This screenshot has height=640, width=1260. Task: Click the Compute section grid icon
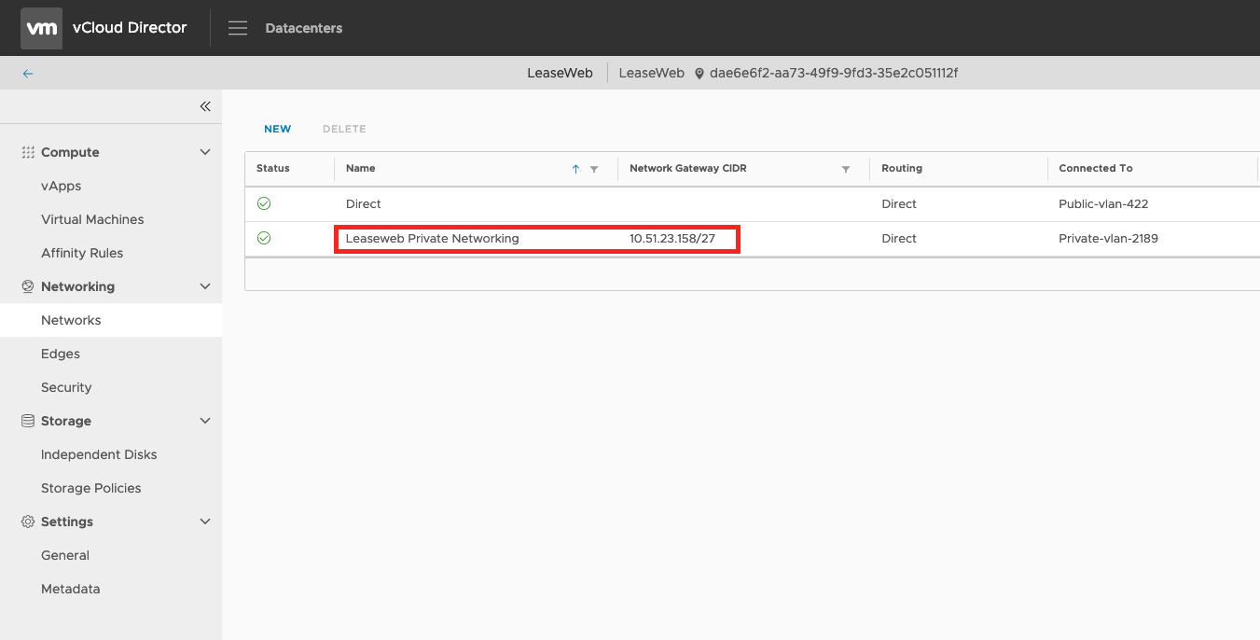pyautogui.click(x=28, y=152)
